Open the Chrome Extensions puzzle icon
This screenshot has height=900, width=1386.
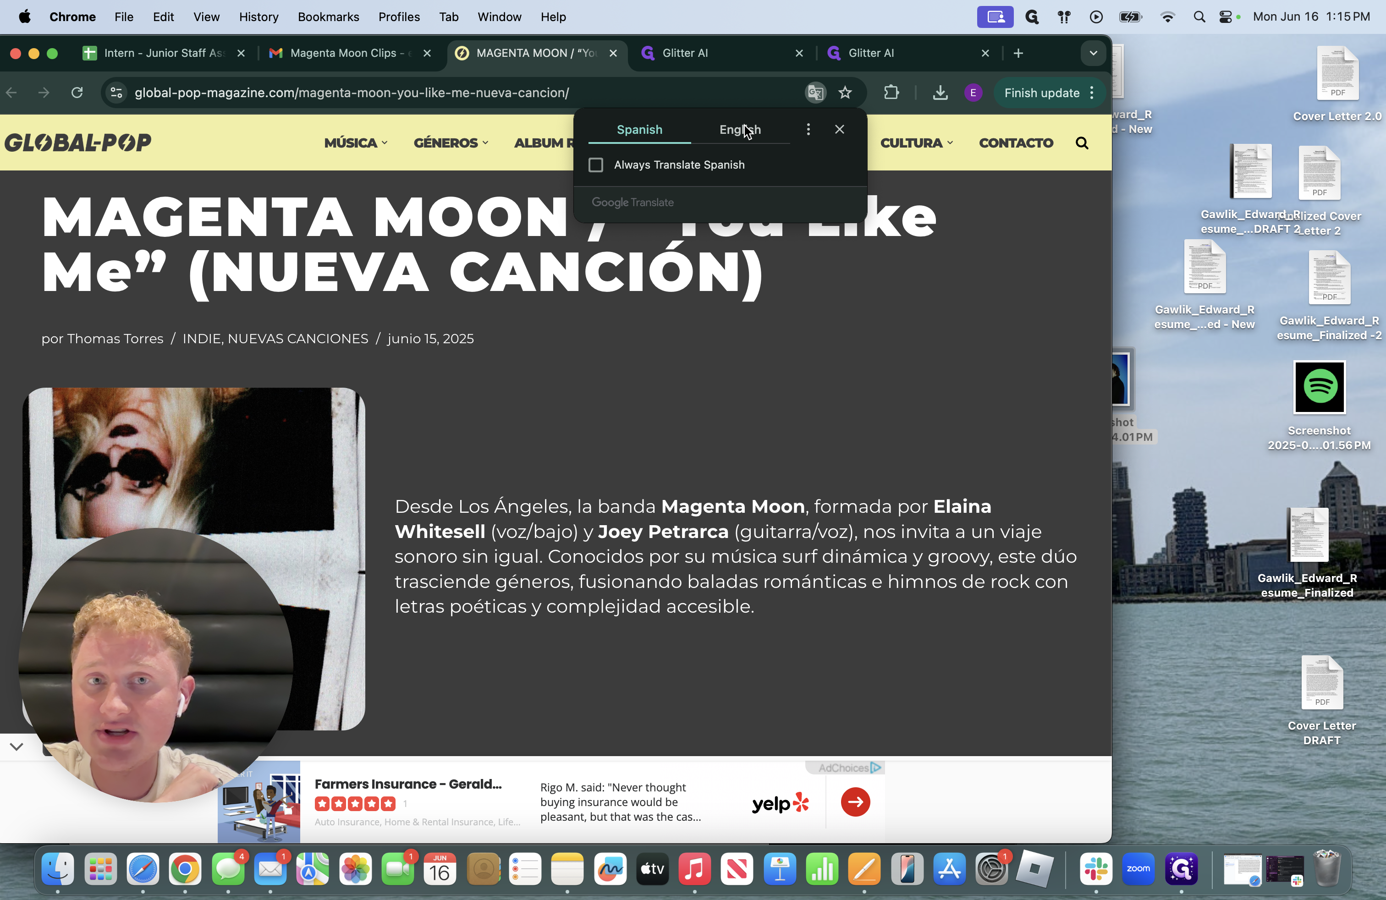(x=891, y=93)
